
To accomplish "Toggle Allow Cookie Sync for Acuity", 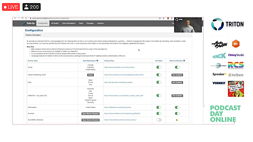I will 177,67.
